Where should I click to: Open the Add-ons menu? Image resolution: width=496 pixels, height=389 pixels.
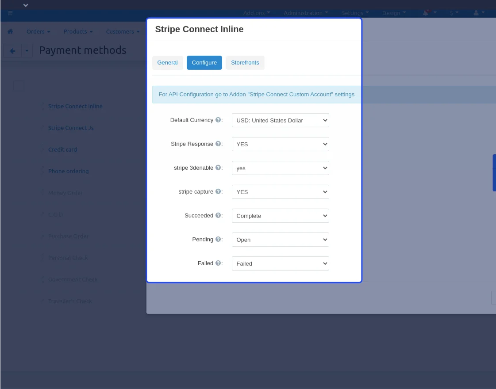click(257, 13)
